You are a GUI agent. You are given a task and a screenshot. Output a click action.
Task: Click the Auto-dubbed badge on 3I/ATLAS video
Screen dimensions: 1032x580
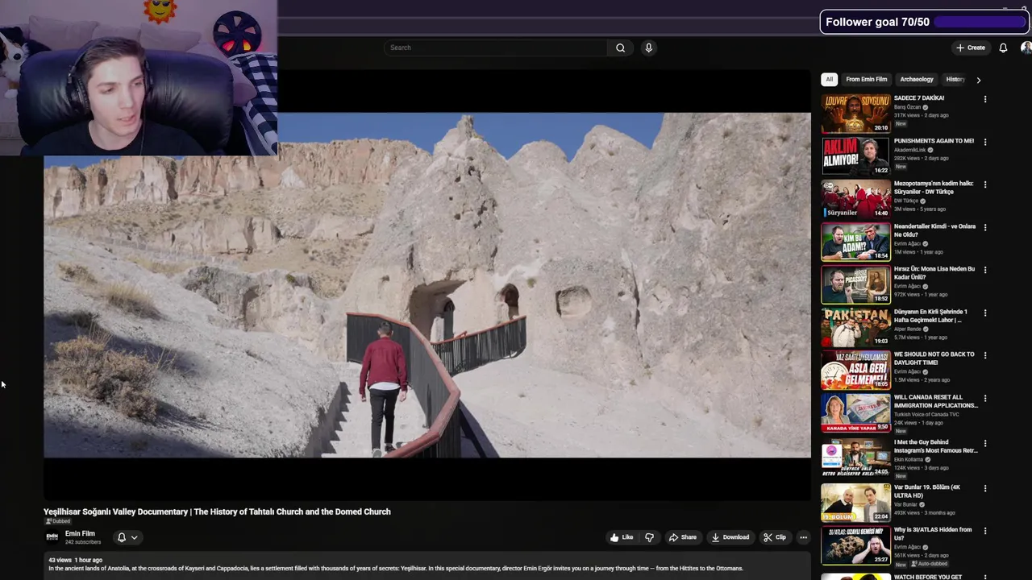tap(929, 564)
